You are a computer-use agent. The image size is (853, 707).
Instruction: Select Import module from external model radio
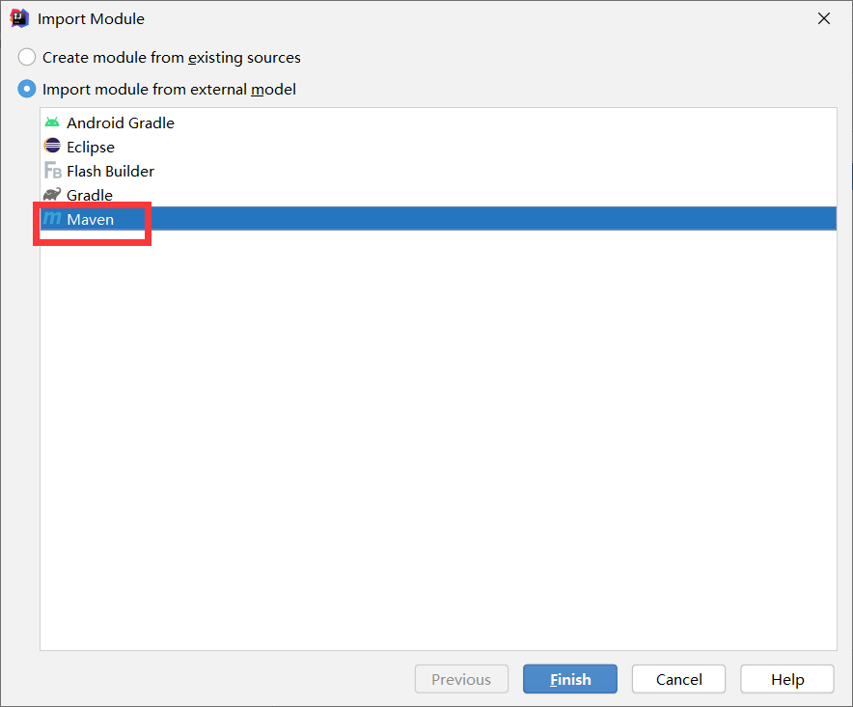click(27, 89)
